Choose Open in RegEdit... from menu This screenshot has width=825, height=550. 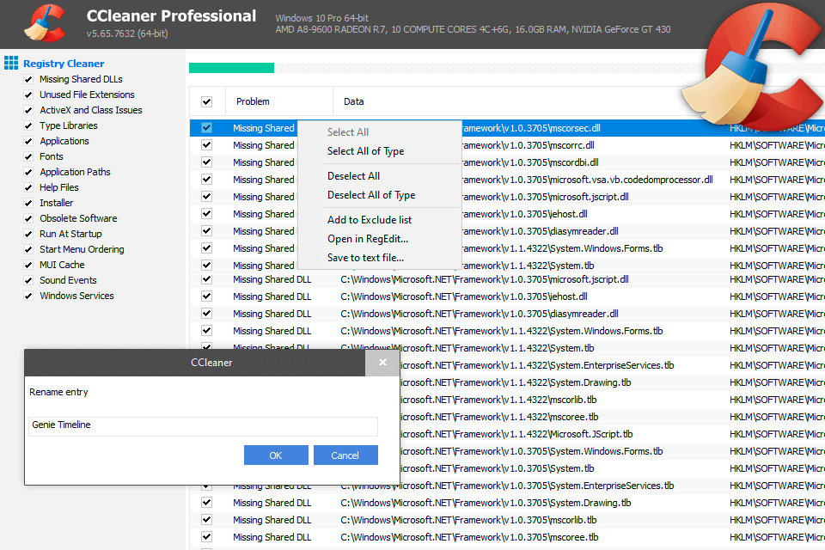pyautogui.click(x=368, y=238)
